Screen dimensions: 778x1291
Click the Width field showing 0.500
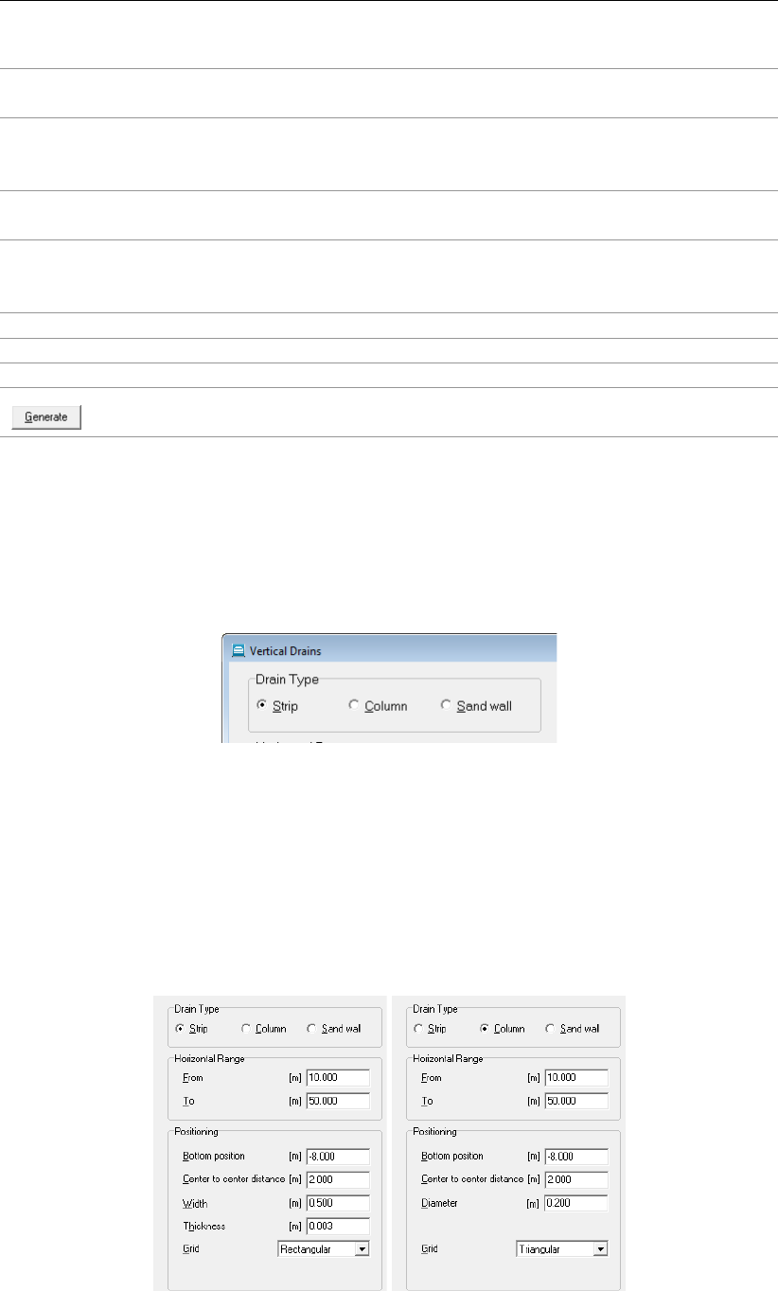point(338,1203)
